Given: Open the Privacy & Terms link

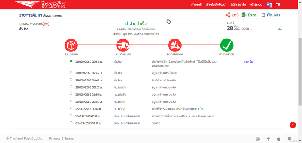Looking at the screenshot, I should pyautogui.click(x=61, y=138).
